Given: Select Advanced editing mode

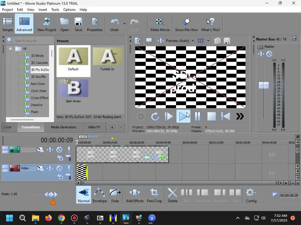Looking at the screenshot, I should pos(24,24).
